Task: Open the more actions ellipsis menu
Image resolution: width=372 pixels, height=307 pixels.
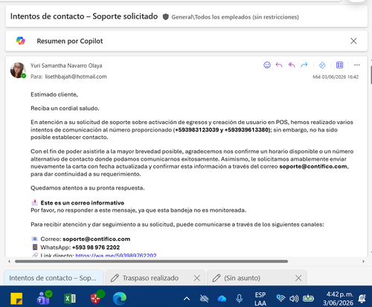Action: 356,65
